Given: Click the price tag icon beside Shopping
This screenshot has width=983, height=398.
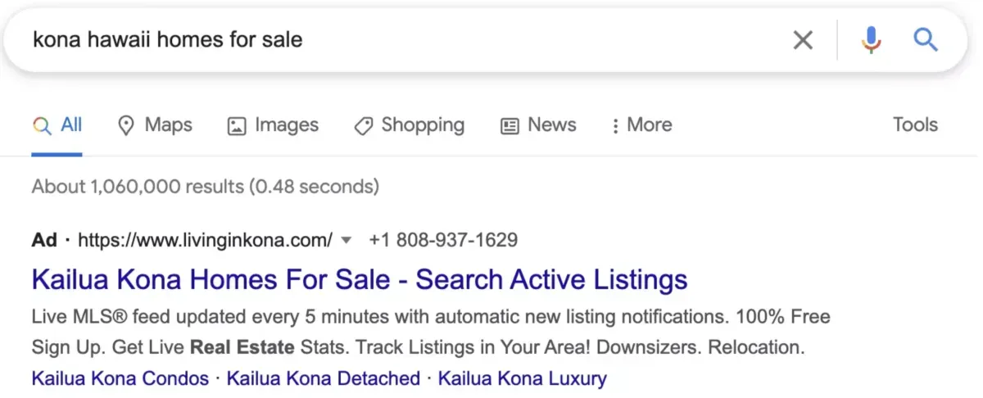Looking at the screenshot, I should tap(364, 125).
